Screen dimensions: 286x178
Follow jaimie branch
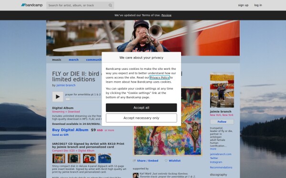222,122
